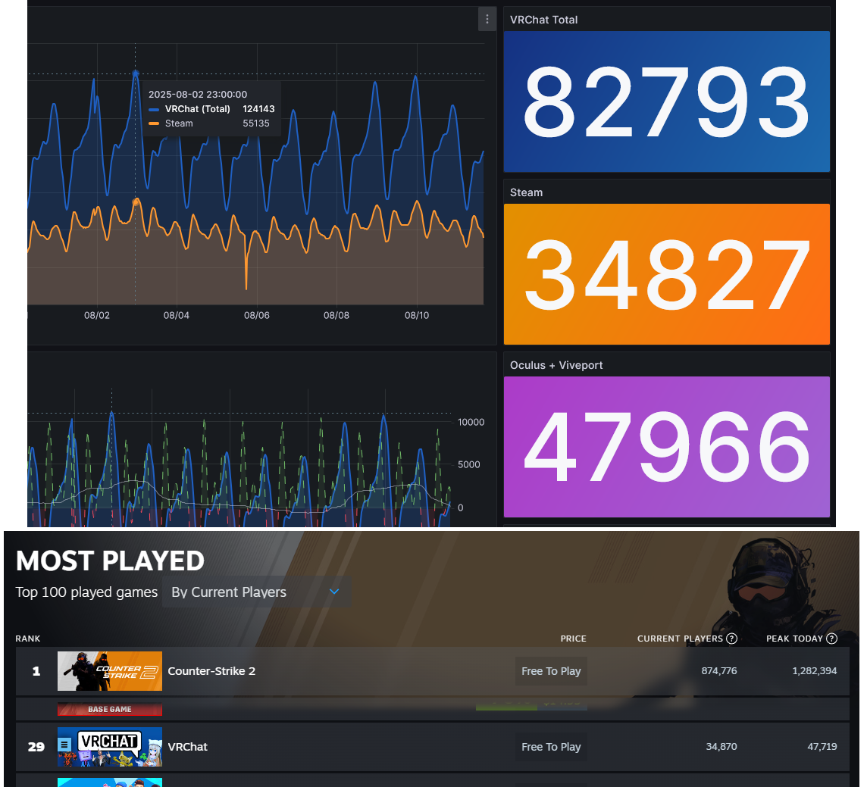Click the CURRENT PLAYERS column header
The image size is (867, 787).
point(680,639)
